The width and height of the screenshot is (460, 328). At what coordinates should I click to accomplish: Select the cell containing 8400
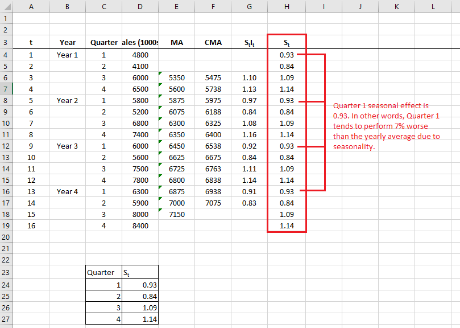[x=140, y=226]
